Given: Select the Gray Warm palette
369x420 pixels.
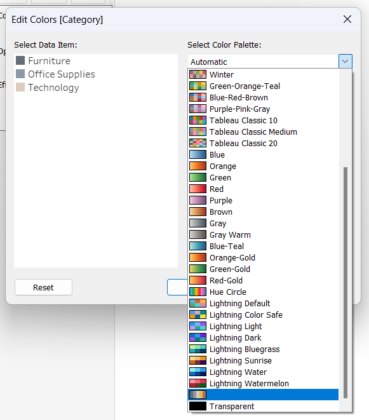Looking at the screenshot, I should click(x=263, y=235).
